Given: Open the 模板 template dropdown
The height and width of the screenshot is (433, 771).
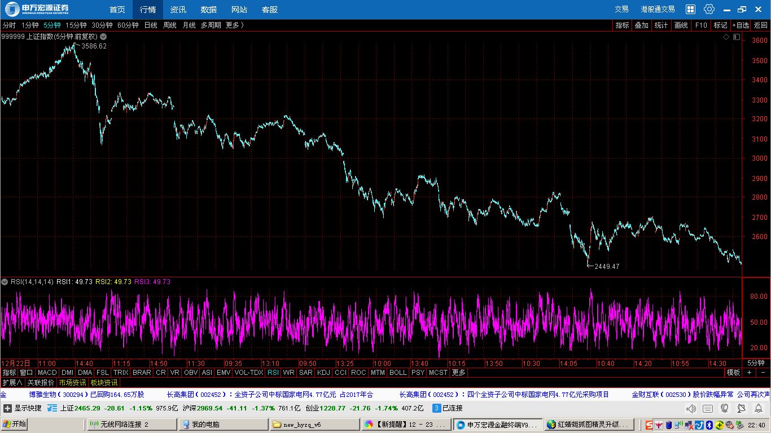Looking at the screenshot, I should click(733, 373).
